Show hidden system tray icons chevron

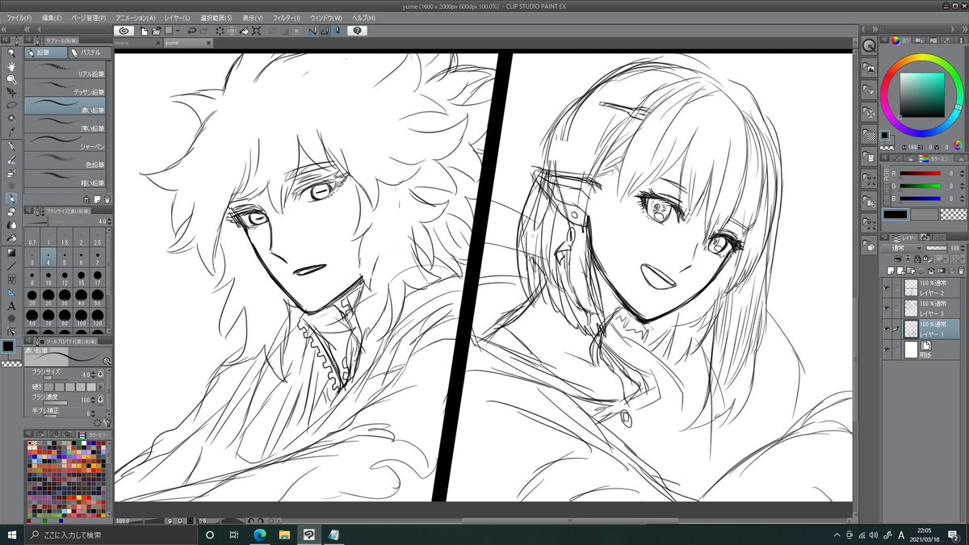click(837, 535)
